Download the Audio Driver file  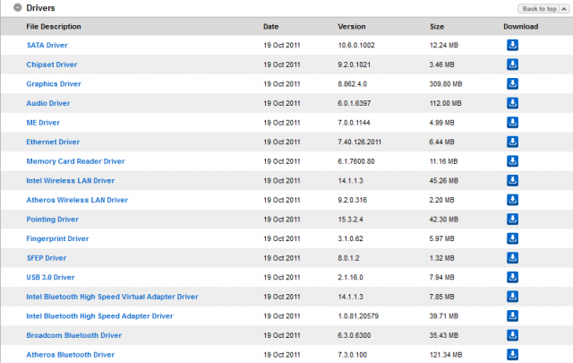[512, 103]
